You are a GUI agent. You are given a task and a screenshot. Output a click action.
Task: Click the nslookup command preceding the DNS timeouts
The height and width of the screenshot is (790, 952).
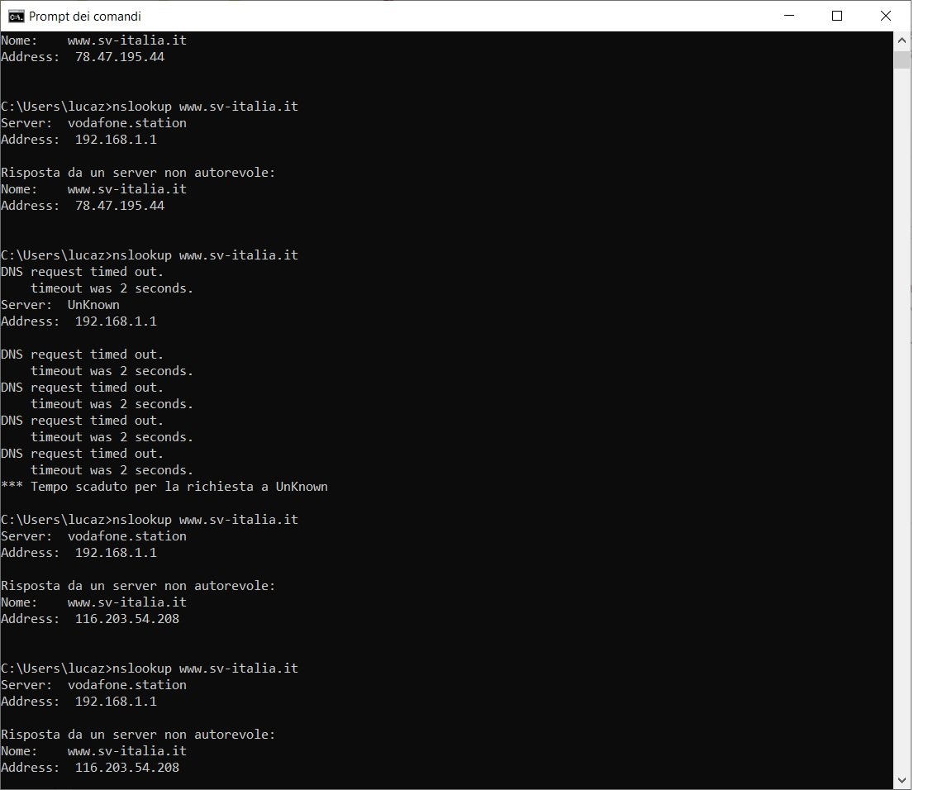(x=149, y=255)
